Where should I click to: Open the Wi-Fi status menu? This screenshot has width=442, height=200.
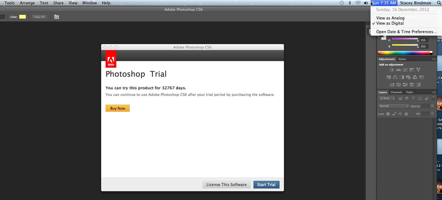pyautogui.click(x=358, y=3)
